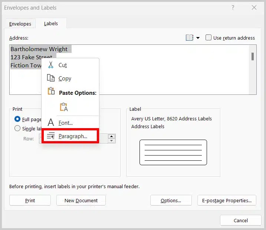
Task: Click the question mark help icon
Action: tap(233, 7)
